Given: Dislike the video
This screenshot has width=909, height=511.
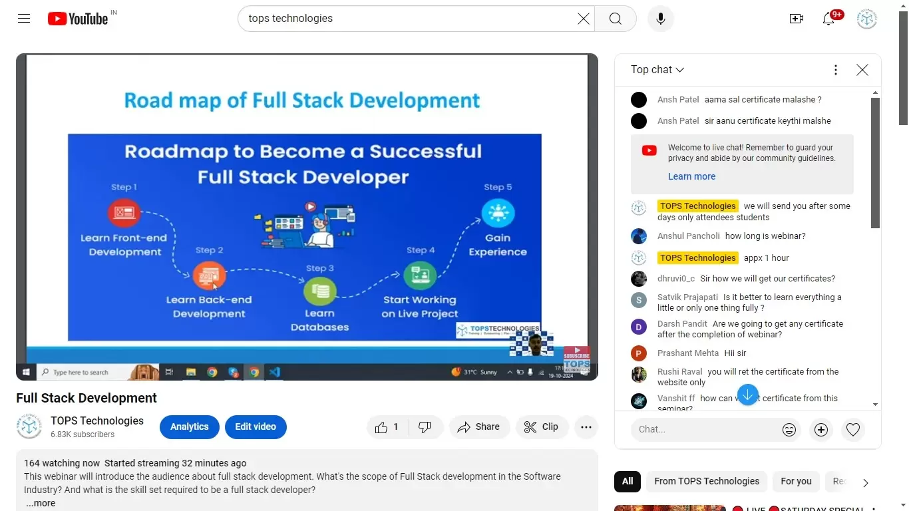Looking at the screenshot, I should [x=425, y=427].
